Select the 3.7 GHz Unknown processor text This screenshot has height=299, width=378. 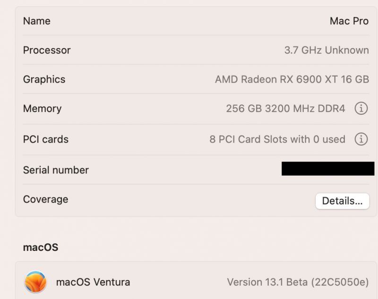tap(326, 50)
